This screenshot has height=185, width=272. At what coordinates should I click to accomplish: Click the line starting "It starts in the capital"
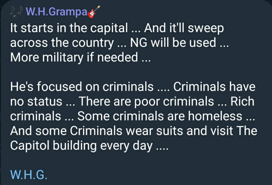[x=69, y=28]
